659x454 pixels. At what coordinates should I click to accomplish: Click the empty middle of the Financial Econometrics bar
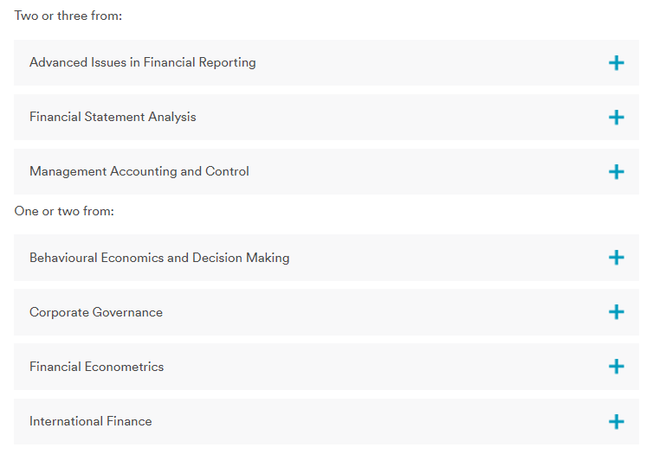coord(381,367)
